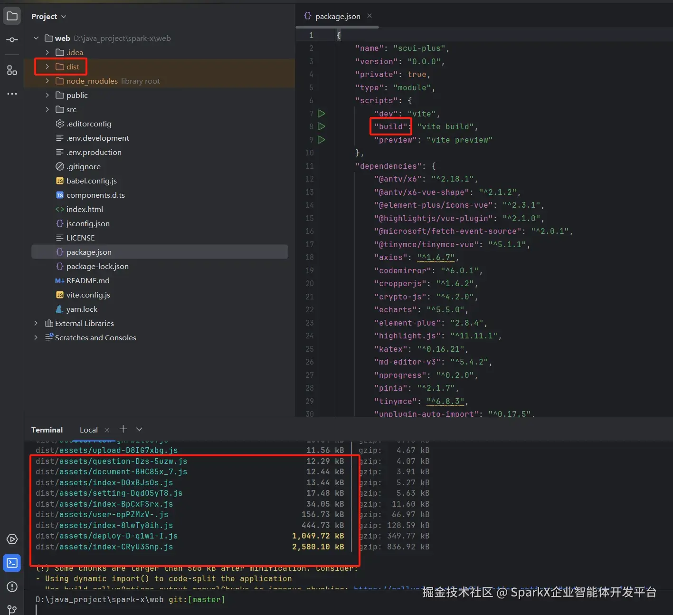Open the Structure tool window icon

(12, 70)
